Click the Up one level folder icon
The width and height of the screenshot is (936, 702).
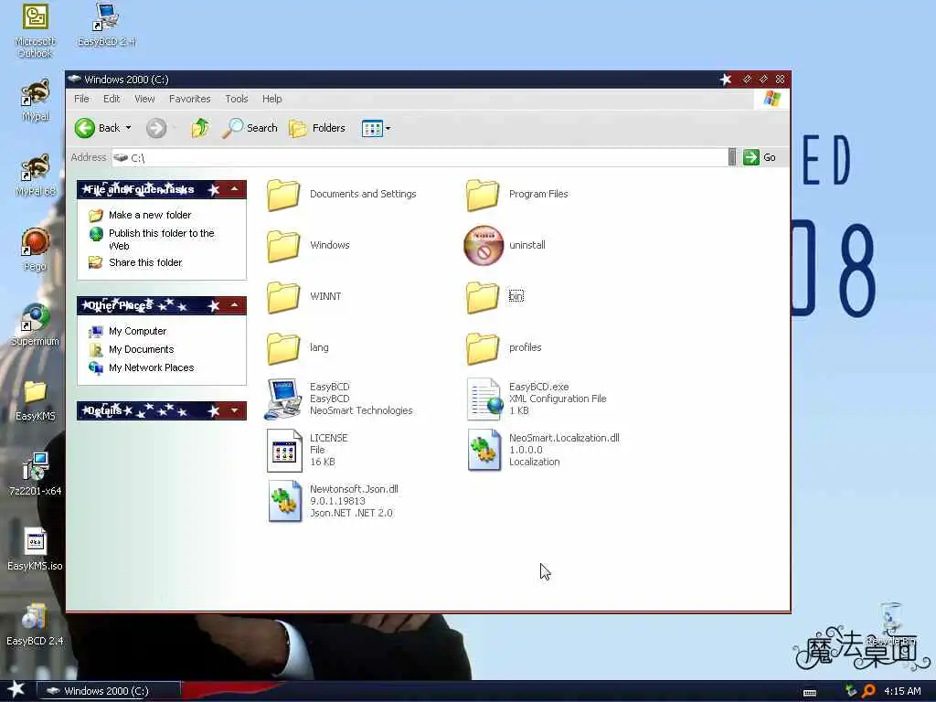200,128
